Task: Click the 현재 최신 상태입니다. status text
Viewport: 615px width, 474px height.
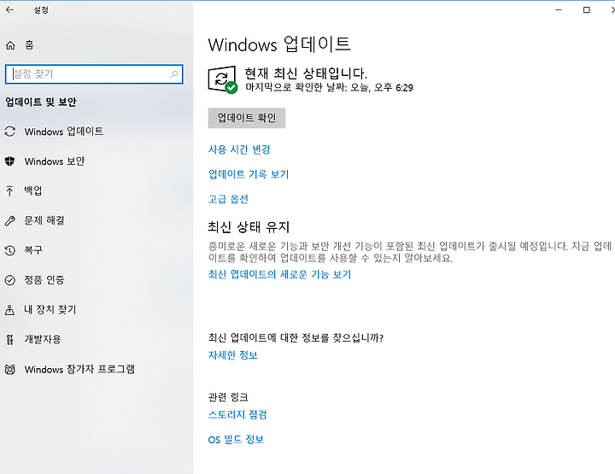Action: 306,73
